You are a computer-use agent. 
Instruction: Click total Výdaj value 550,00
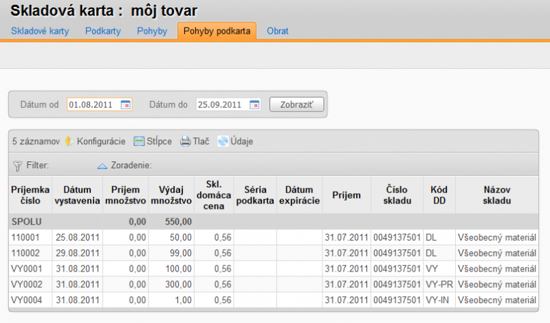click(178, 222)
